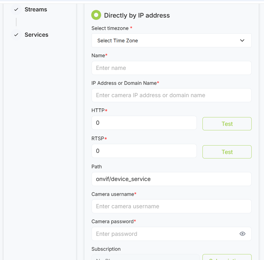Click the Path field containing onvif/device_service
264x260 pixels.
coord(171,179)
